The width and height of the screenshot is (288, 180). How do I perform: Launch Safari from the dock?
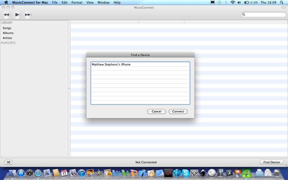coord(39,173)
